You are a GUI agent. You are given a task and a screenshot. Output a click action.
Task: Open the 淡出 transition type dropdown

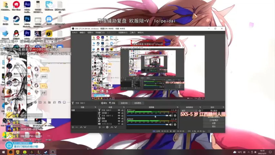[189, 111]
